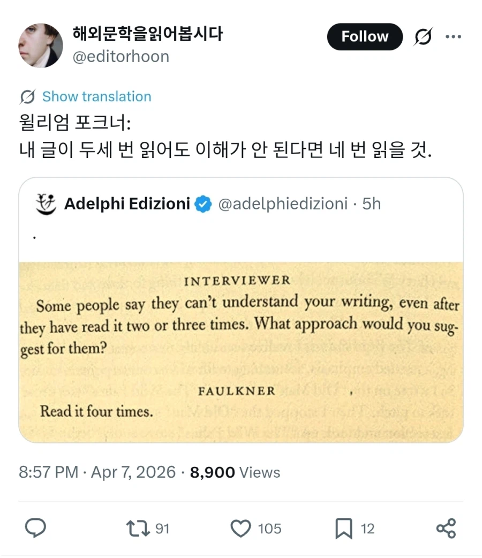Click the blue verified badge
This screenshot has width=482, height=558.
203,204
